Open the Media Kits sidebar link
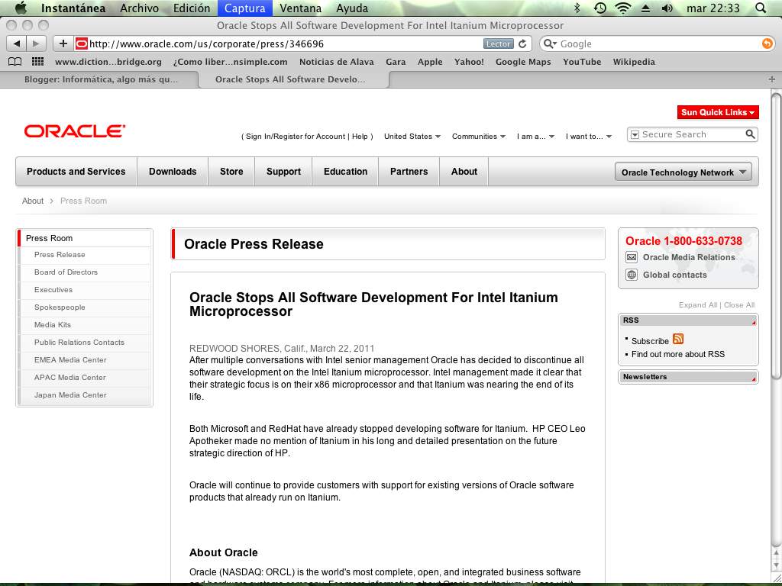 point(53,325)
